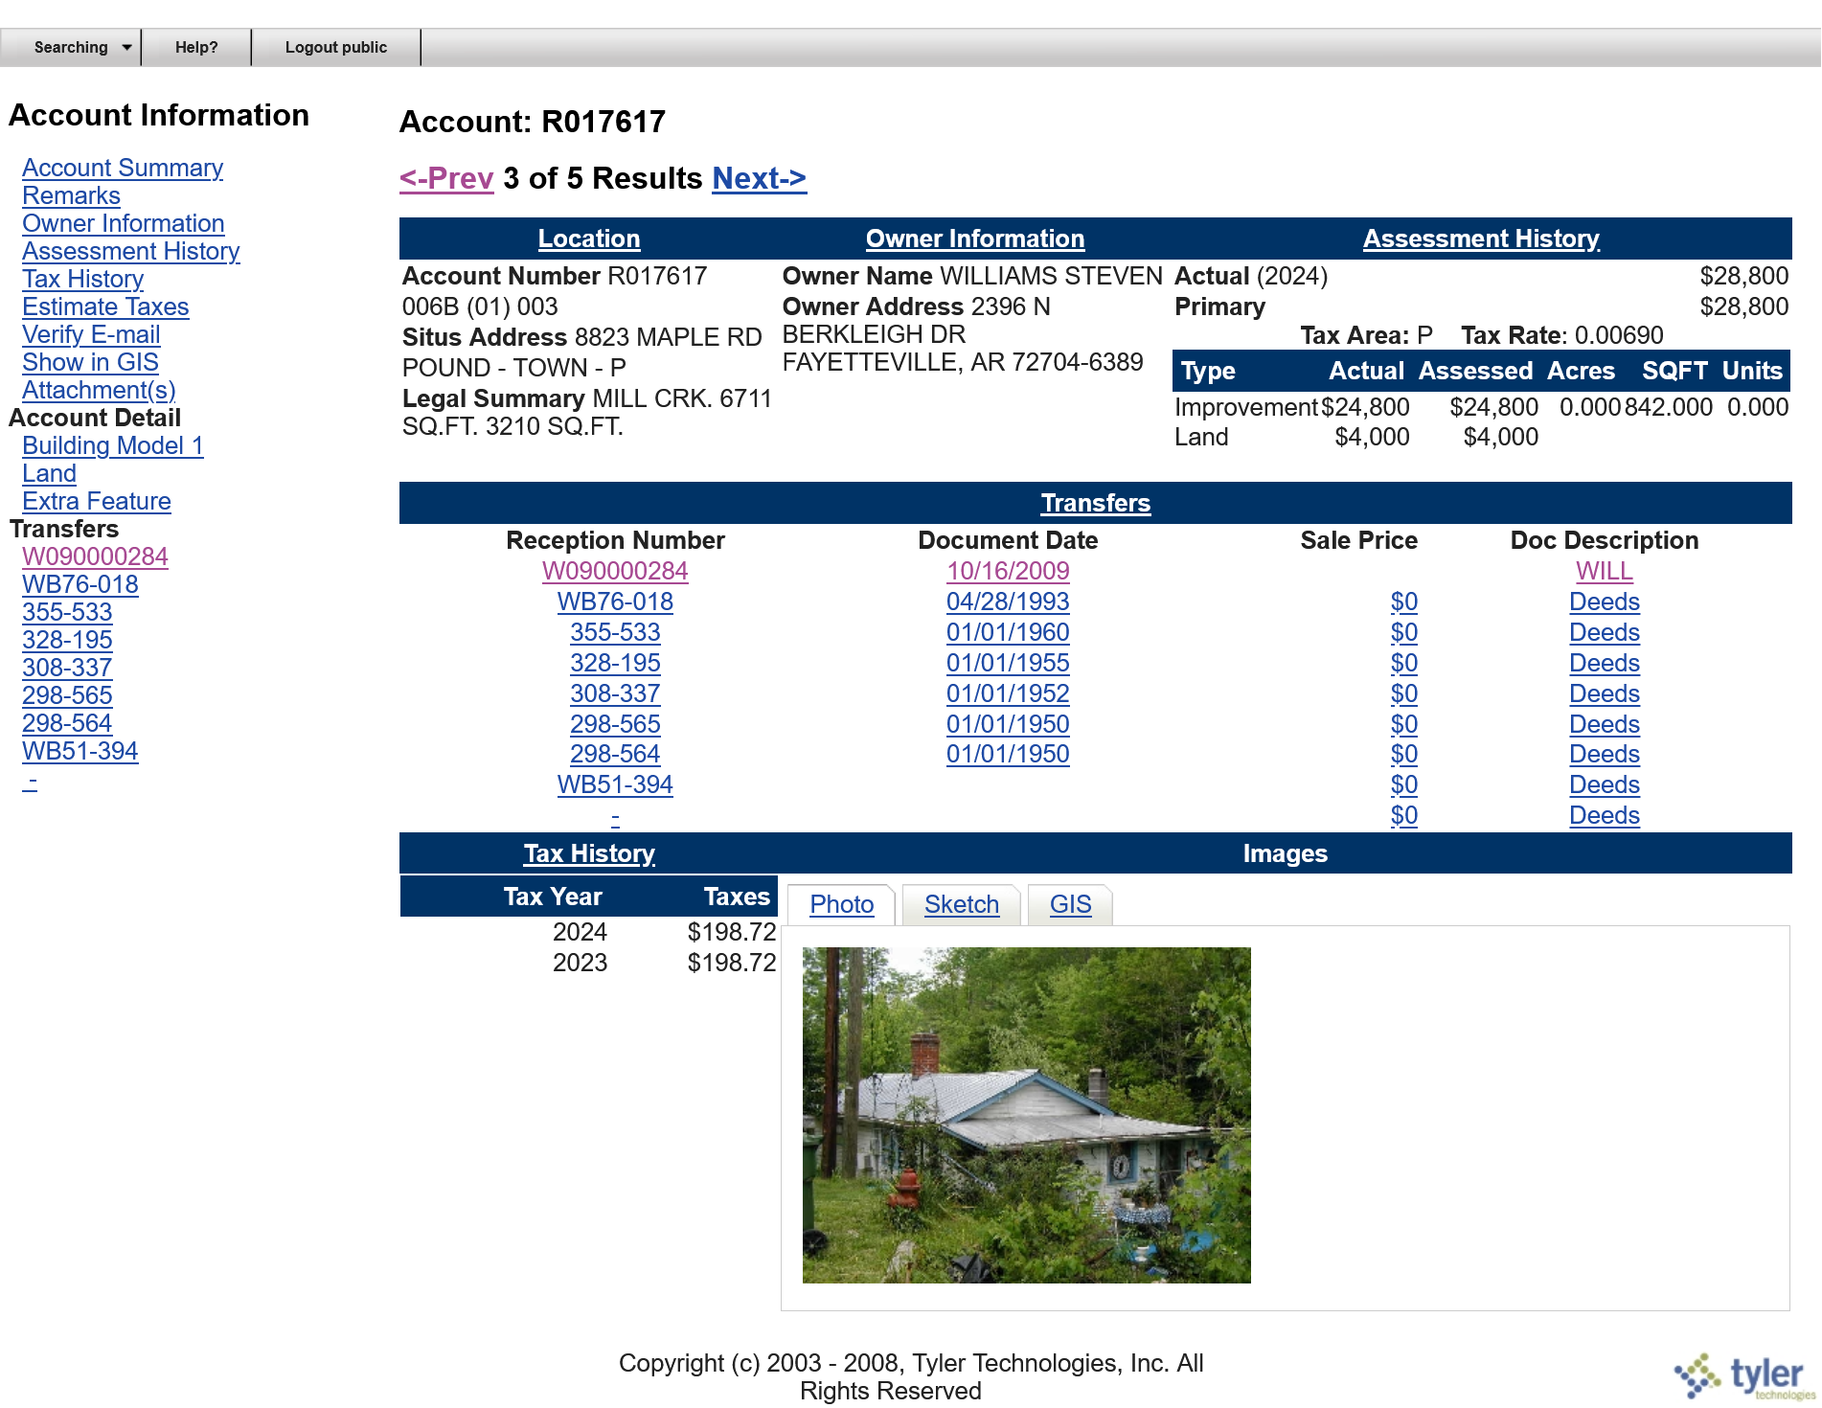Open sidebar transfer 328-195

[x=67, y=640]
